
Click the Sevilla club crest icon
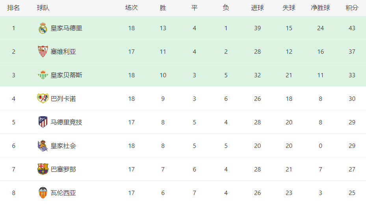(x=43, y=51)
